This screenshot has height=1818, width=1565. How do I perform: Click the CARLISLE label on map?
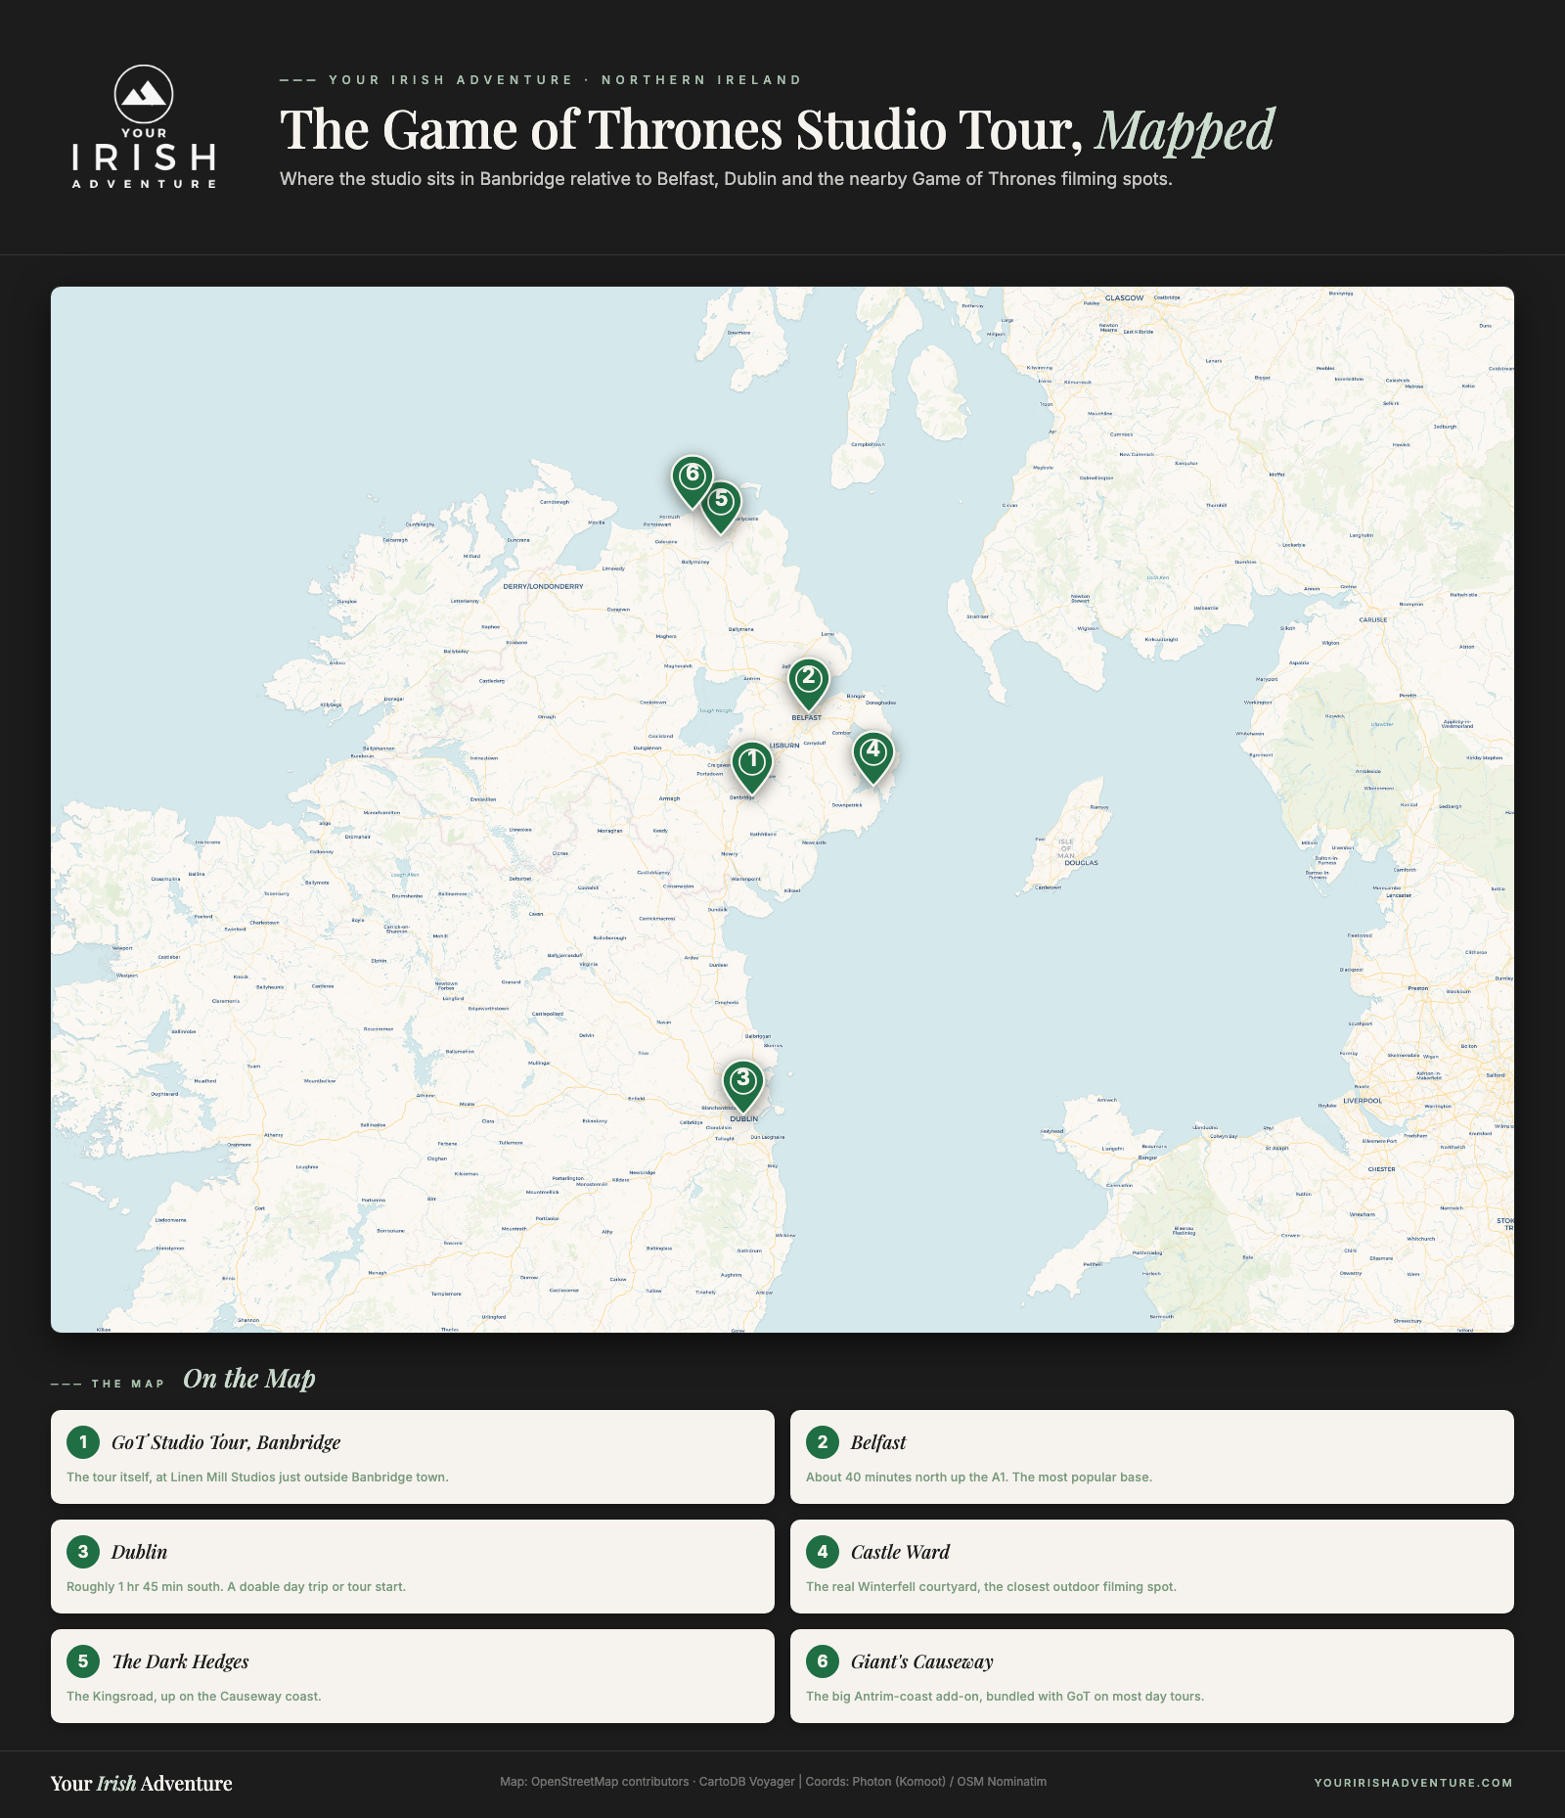click(x=1373, y=619)
